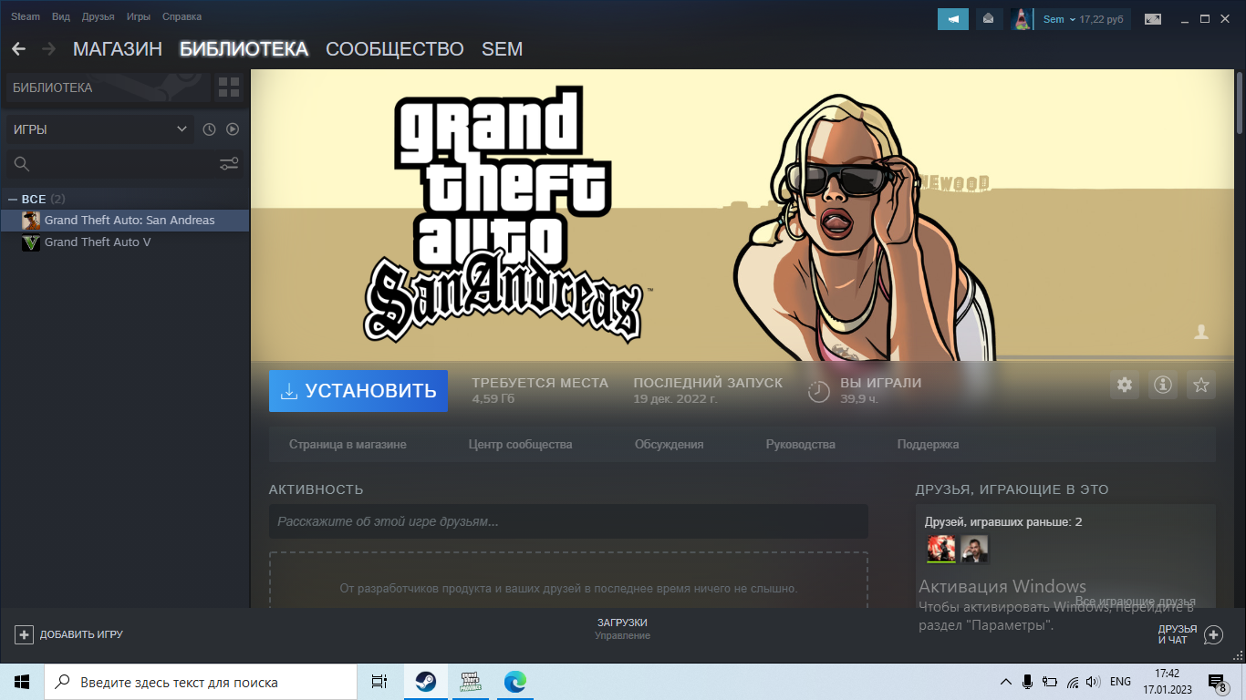Click the plus icon for Add Game

pyautogui.click(x=25, y=634)
